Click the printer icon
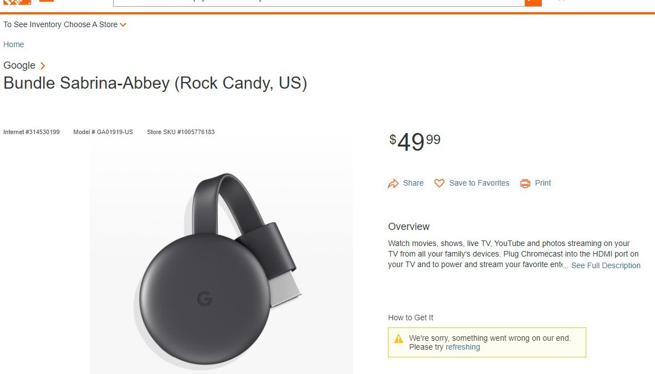 pyautogui.click(x=525, y=183)
